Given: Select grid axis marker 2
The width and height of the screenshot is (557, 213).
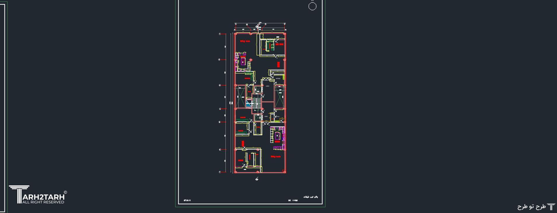Looking at the screenshot, I should (220, 59).
